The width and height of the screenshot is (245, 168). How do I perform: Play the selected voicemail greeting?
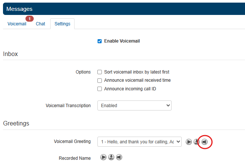tap(189, 142)
